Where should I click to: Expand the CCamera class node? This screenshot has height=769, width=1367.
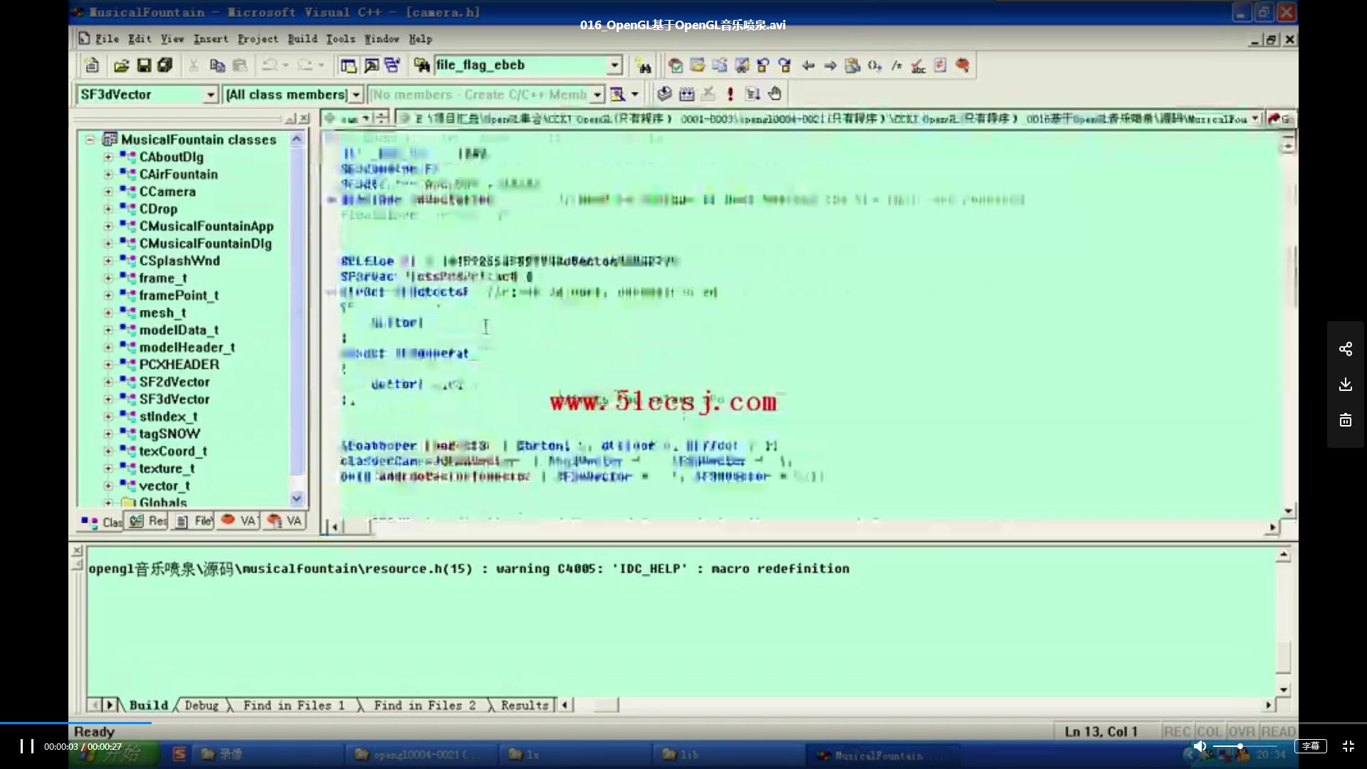[108, 192]
